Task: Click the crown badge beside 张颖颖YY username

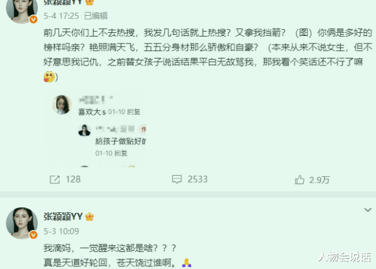Action: point(89,217)
